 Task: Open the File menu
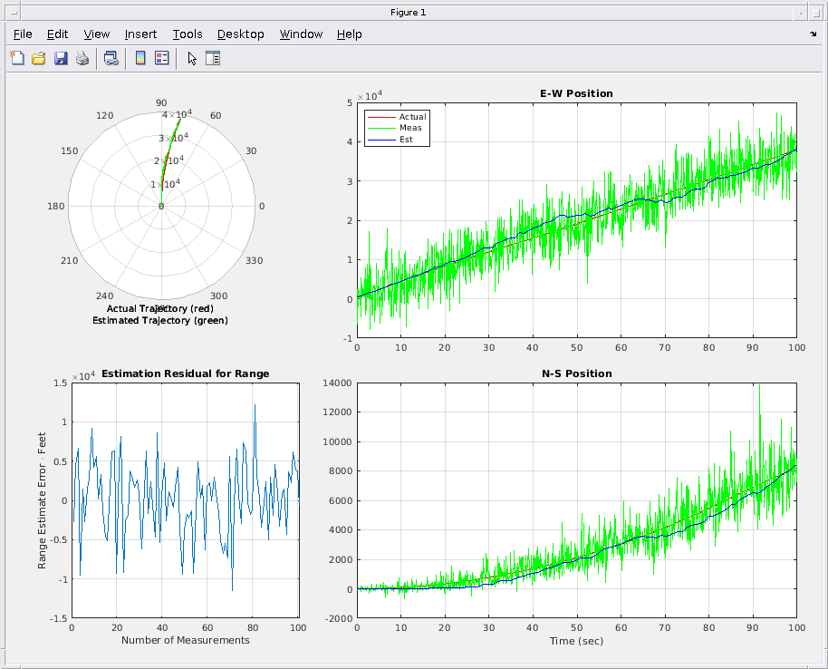[x=23, y=34]
